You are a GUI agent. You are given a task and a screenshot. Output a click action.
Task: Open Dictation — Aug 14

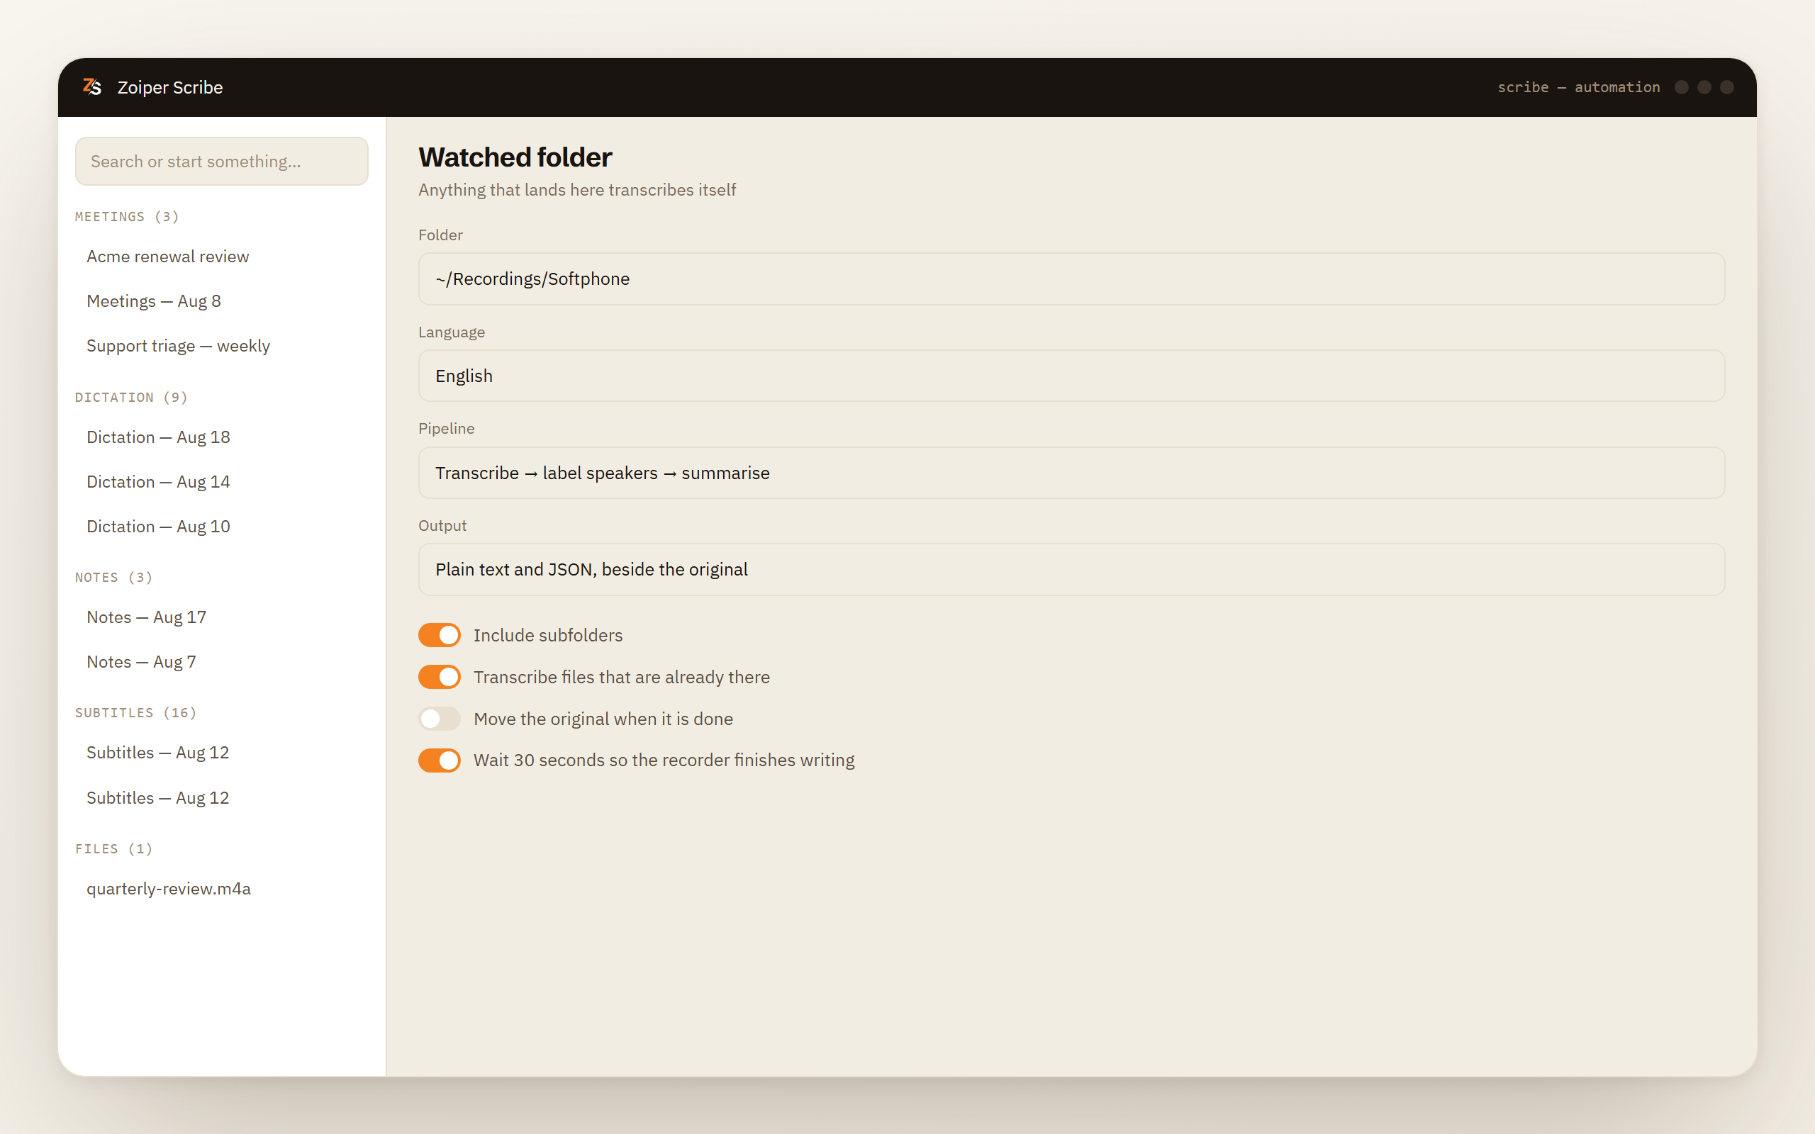pyautogui.click(x=158, y=481)
